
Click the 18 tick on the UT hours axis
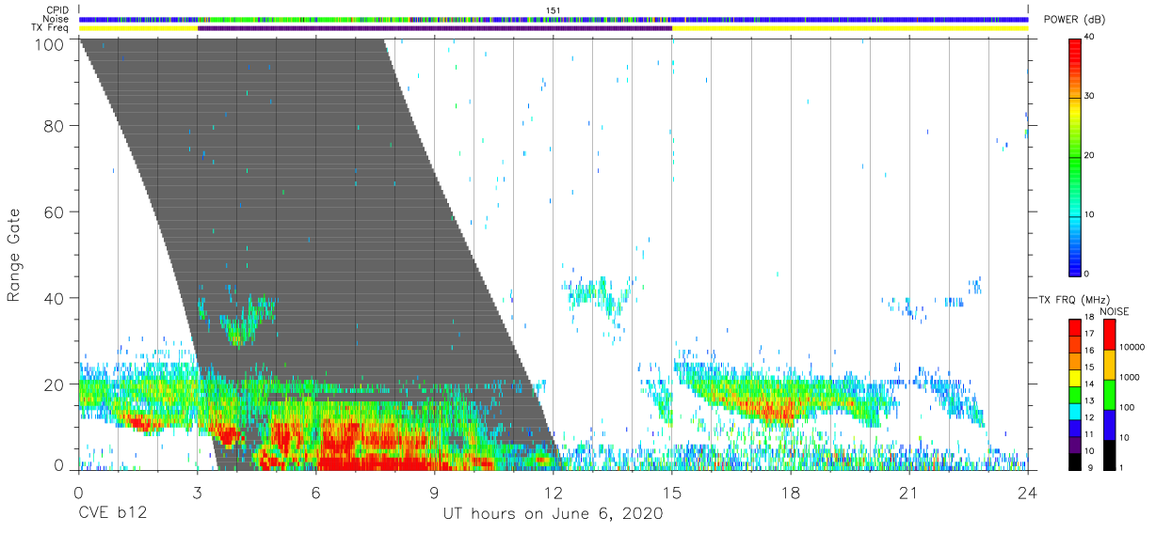790,493
